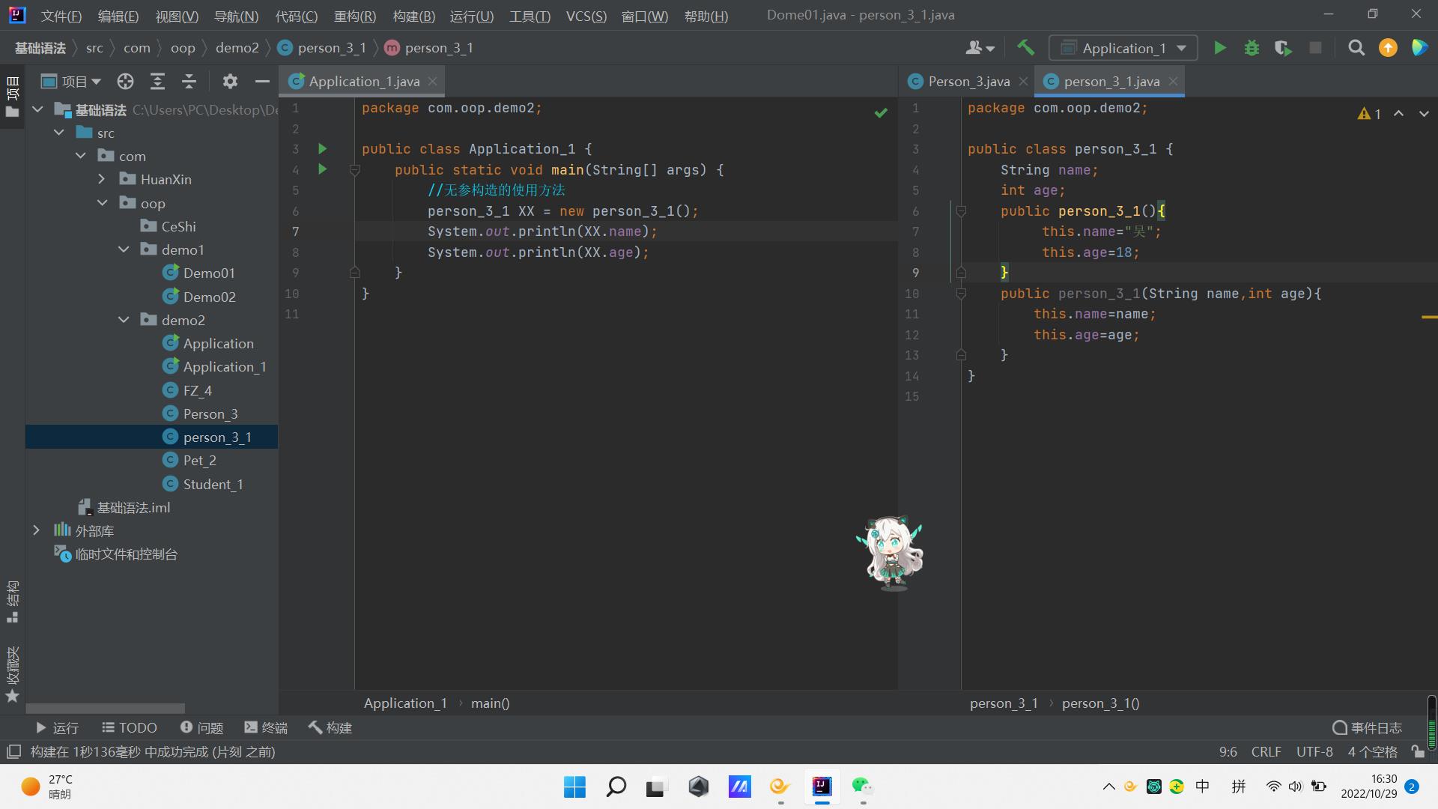This screenshot has width=1438, height=809.
Task: Click run gutter arrow beside main method
Action: click(323, 169)
